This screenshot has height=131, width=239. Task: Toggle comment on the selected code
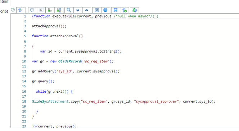pyautogui.click(x=32, y=10)
